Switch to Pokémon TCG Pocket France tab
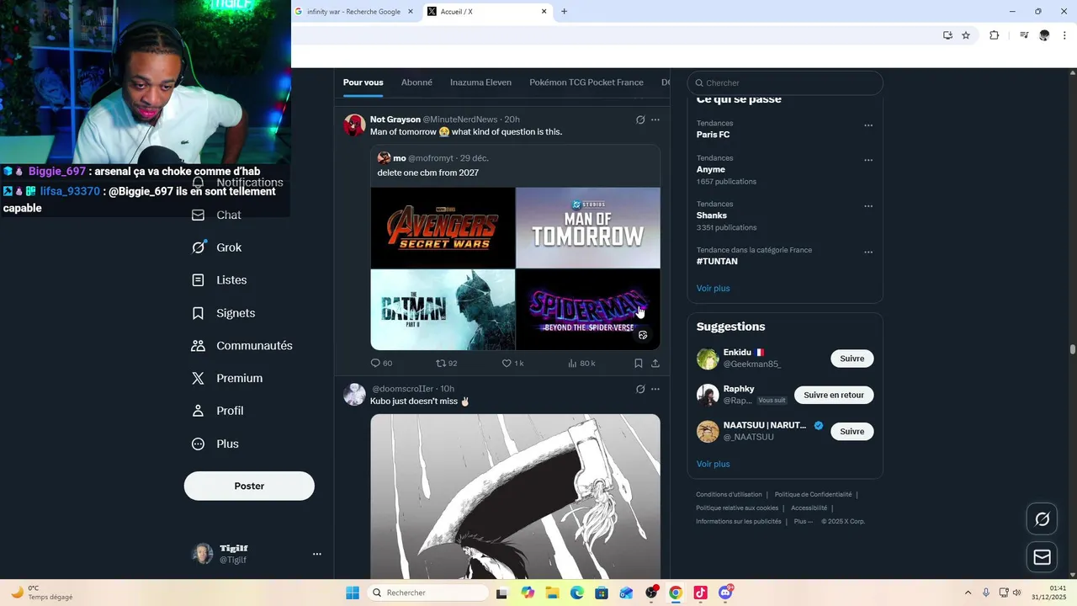 [586, 82]
